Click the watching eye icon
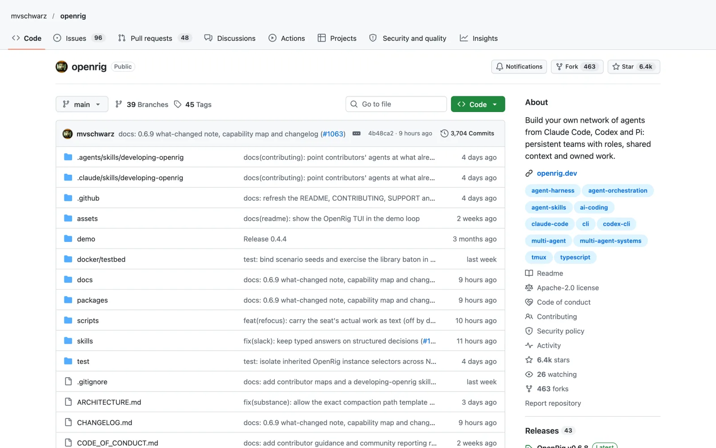The width and height of the screenshot is (716, 448). tap(529, 375)
